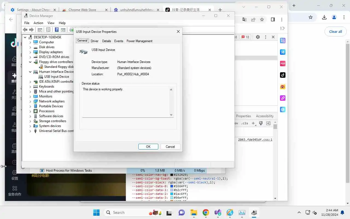
Task: Click the DevTools settings gear icon
Action: coord(258,37)
